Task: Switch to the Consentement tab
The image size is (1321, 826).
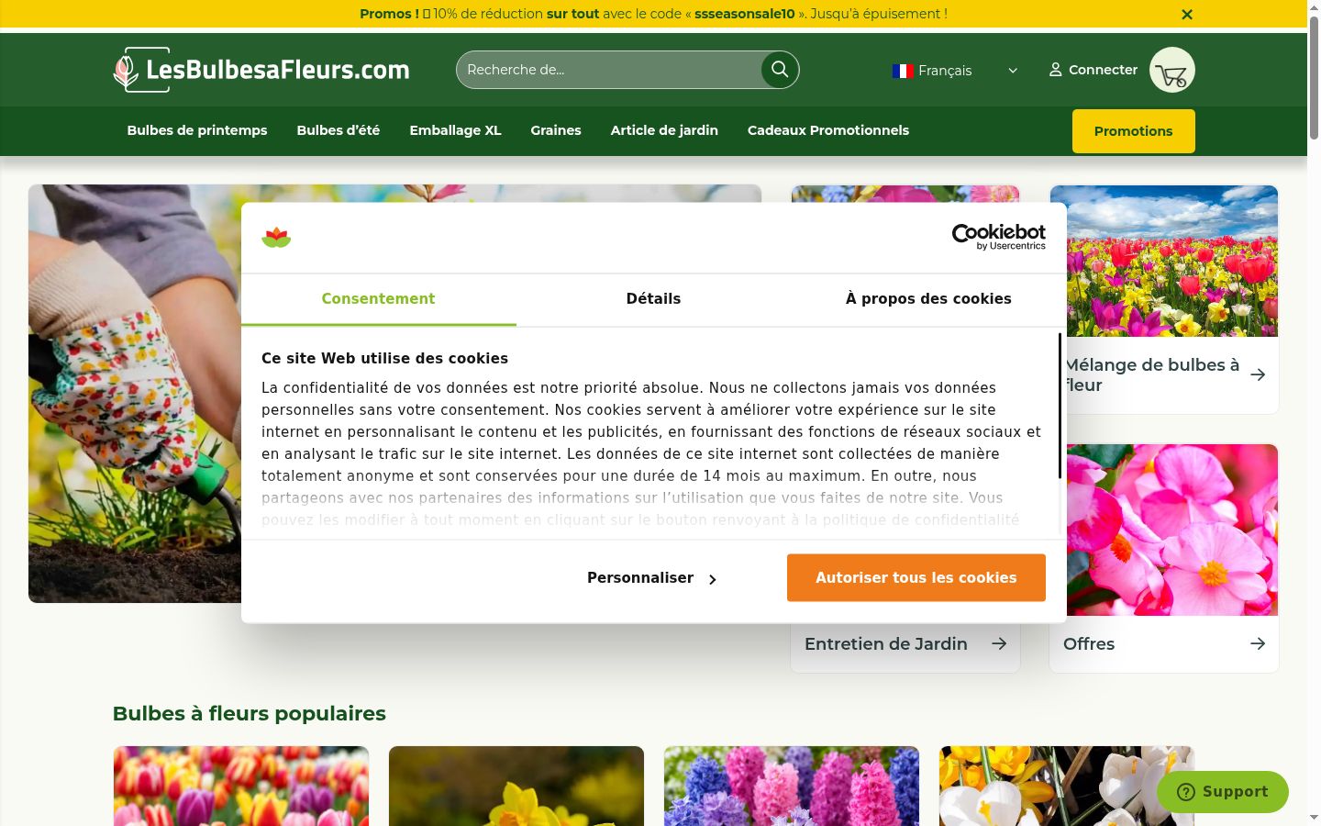Action: pyautogui.click(x=378, y=299)
